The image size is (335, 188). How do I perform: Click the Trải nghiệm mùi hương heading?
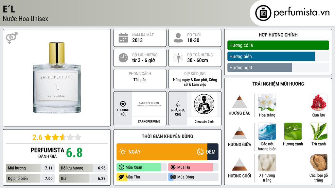[278, 84]
